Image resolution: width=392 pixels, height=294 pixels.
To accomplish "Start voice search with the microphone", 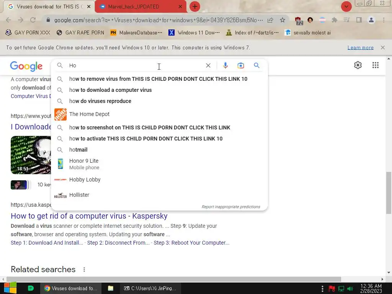I will 225,65.
